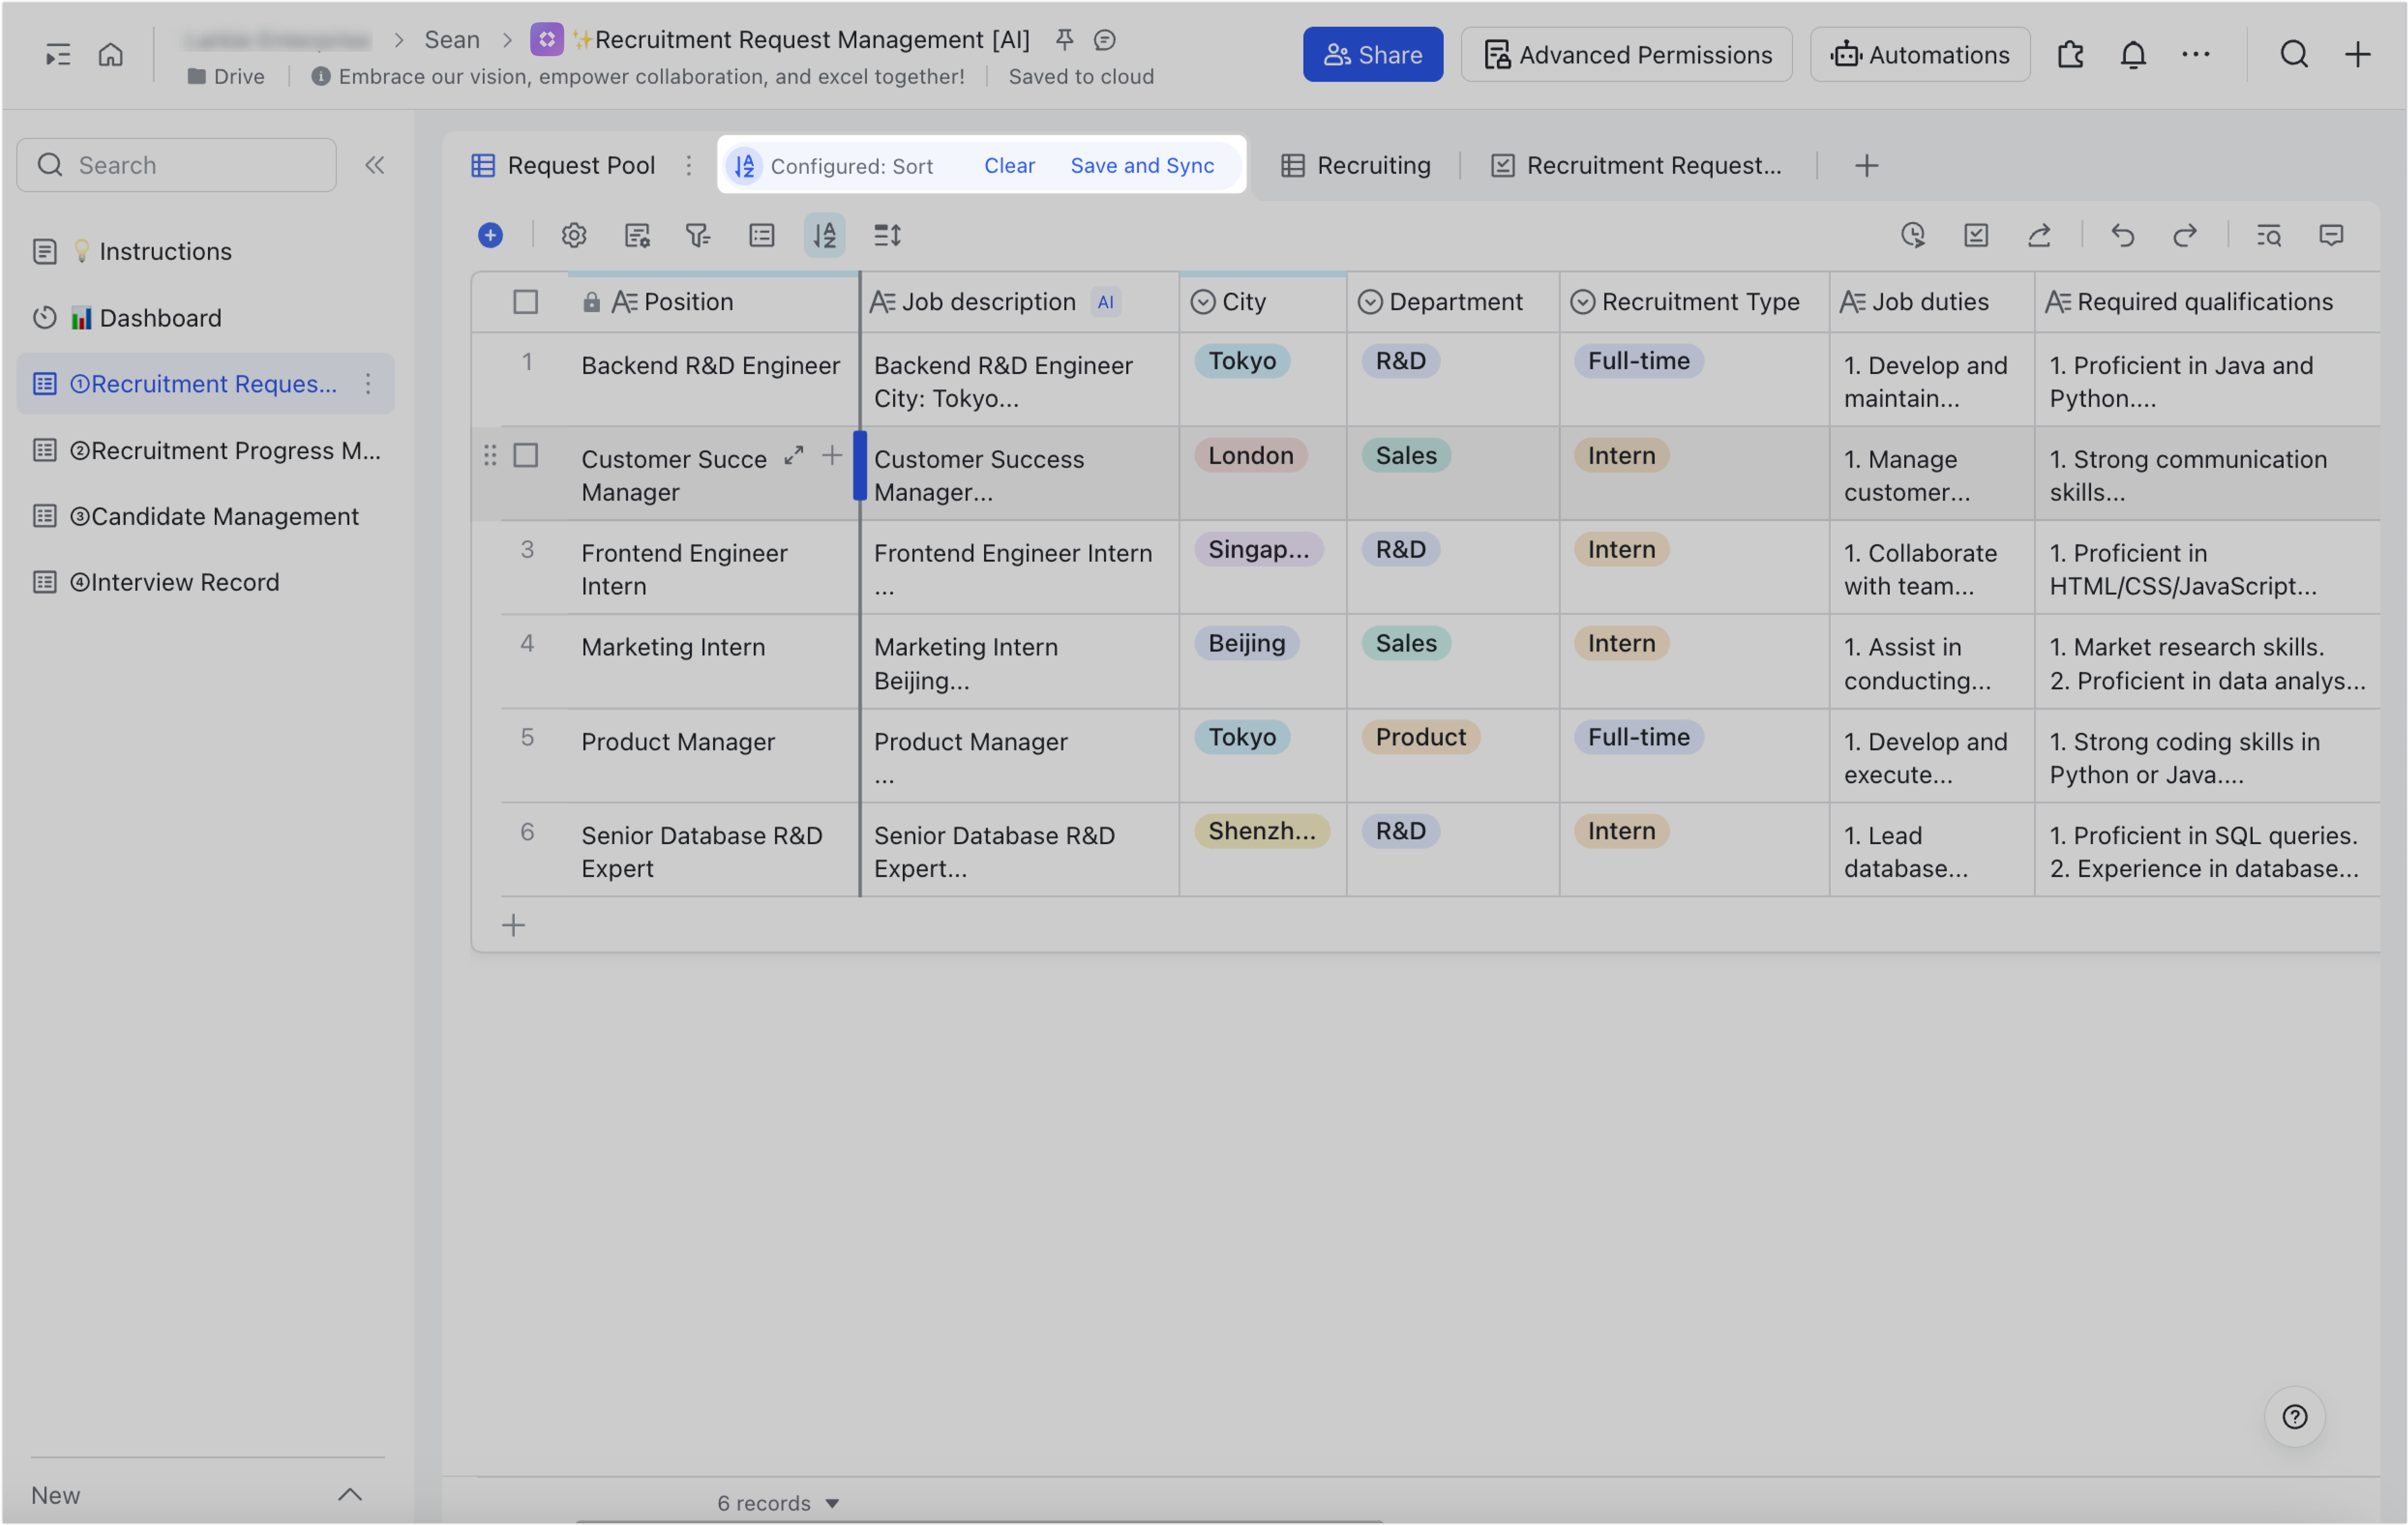Click Save and Sync
Image resolution: width=2408 pixels, height=1525 pixels.
[x=1142, y=165]
